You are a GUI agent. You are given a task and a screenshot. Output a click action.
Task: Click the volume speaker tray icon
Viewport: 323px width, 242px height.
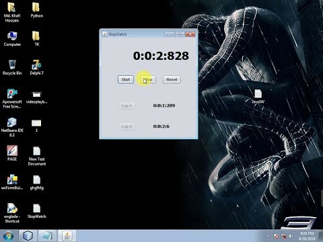[x=291, y=236]
